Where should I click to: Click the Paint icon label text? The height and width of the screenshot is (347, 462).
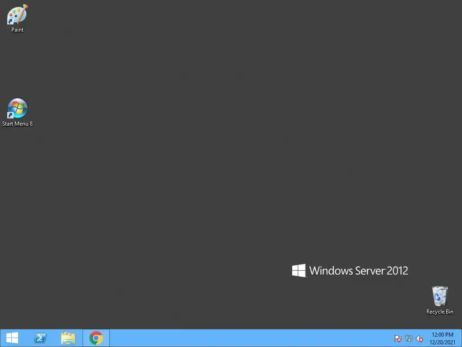click(x=18, y=30)
